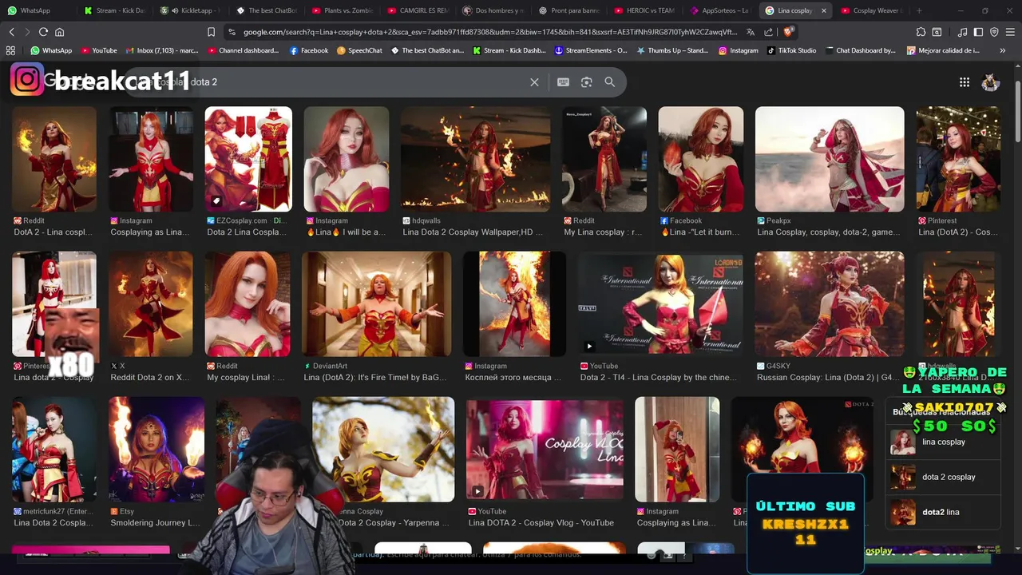1022x575 pixels.
Task: Open a new browser tab
Action: click(919, 10)
